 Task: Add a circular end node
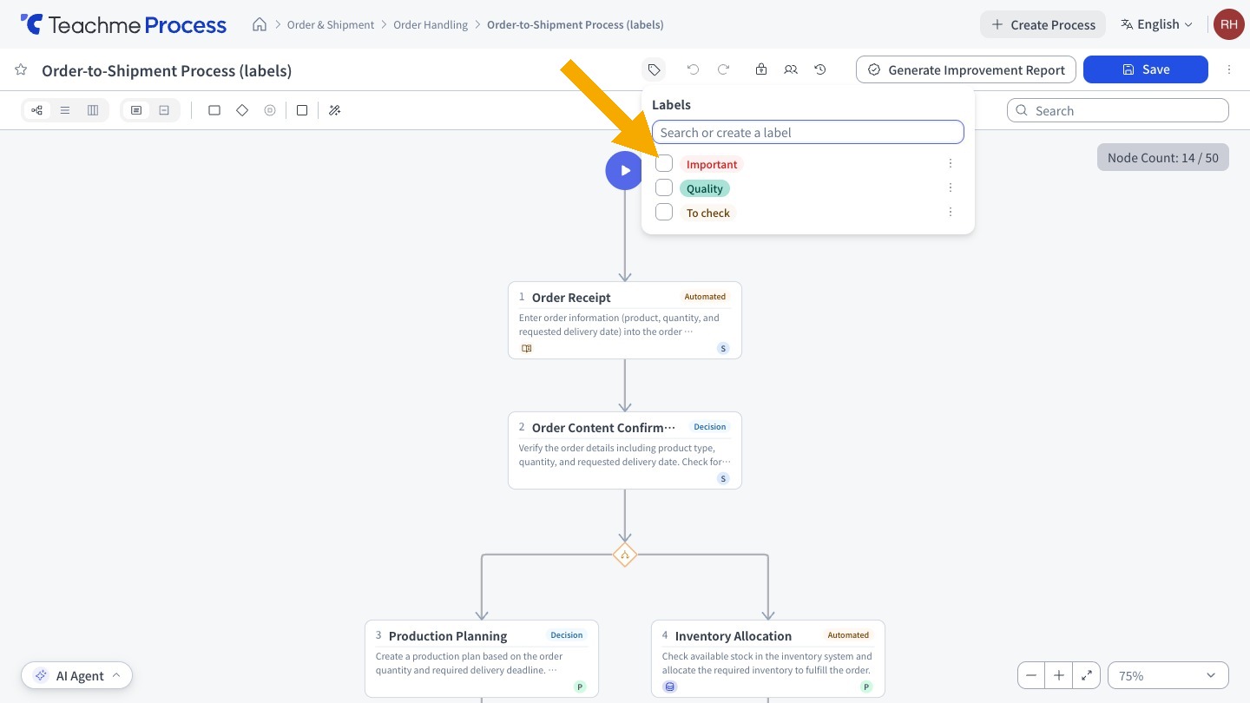tap(270, 110)
